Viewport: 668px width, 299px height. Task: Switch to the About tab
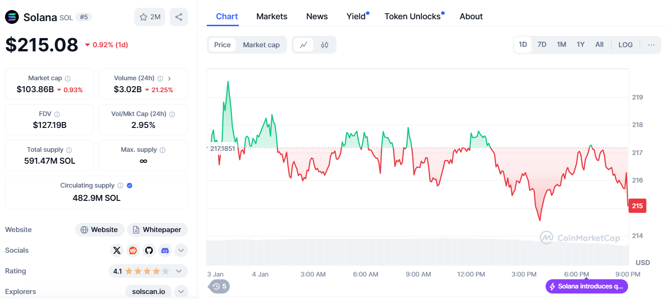(471, 17)
